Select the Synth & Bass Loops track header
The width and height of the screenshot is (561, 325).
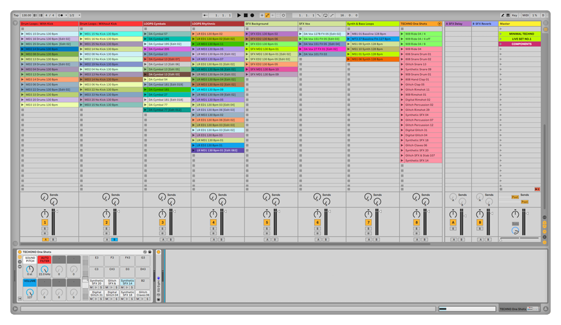click(x=373, y=24)
